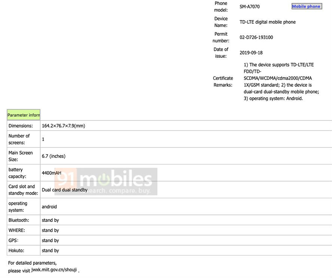Screen dimensions: 332x278
Task: Click the "stand by" value in GPS row
Action: point(50,241)
